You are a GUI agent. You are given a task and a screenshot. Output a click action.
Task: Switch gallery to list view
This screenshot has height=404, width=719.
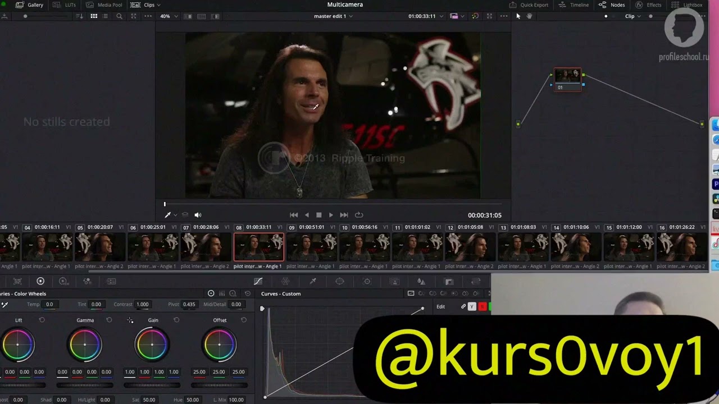click(x=106, y=16)
